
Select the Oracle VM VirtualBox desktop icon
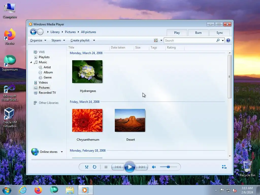tap(10, 117)
